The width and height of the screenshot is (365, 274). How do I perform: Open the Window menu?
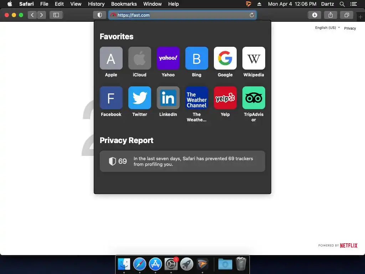[x=153, y=4]
